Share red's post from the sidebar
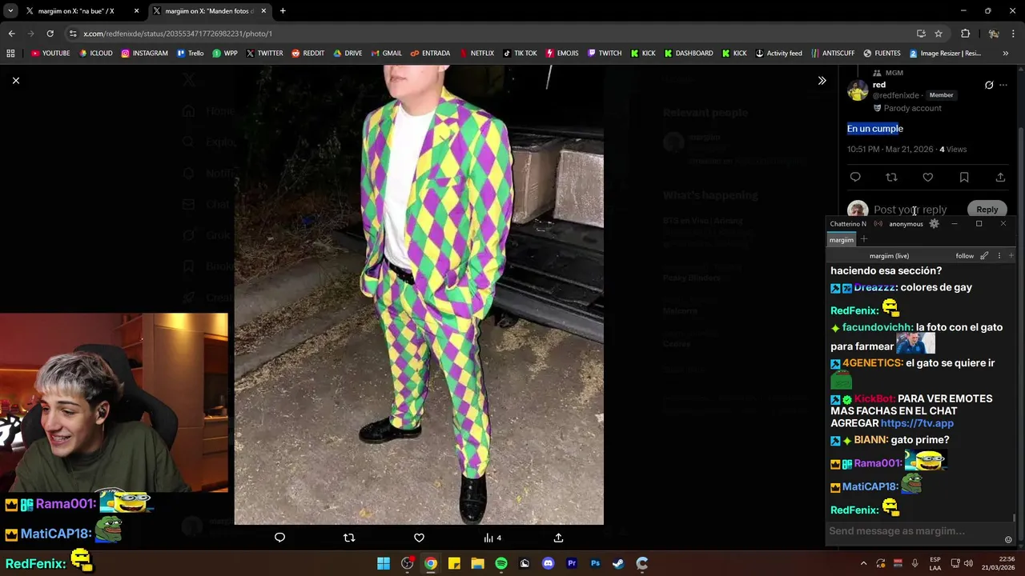1025x576 pixels. pos(1000,177)
